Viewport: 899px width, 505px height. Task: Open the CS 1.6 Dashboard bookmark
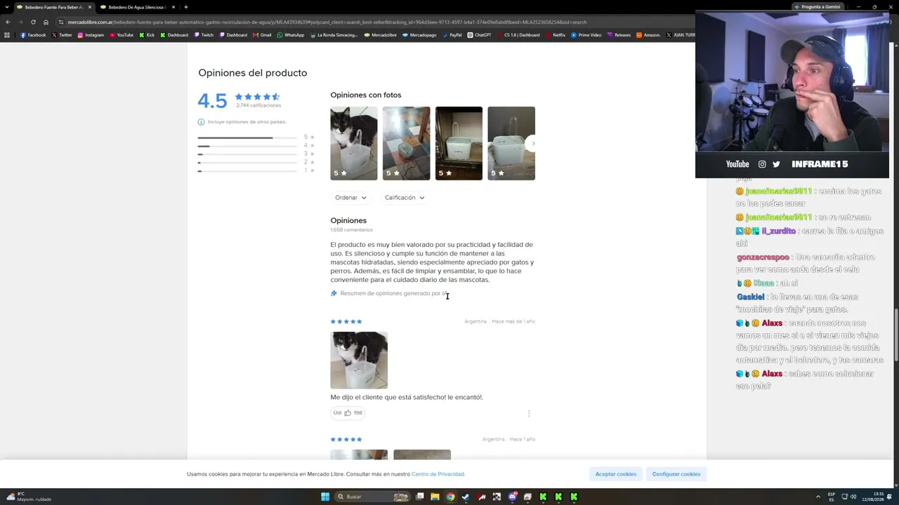(x=518, y=35)
